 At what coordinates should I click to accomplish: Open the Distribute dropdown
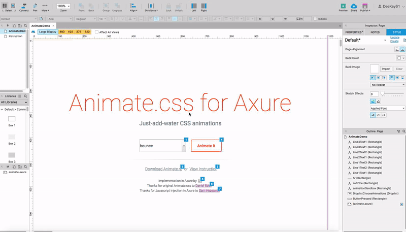pos(151,7)
